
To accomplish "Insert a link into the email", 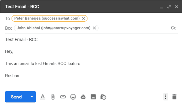I will click(x=63, y=97).
